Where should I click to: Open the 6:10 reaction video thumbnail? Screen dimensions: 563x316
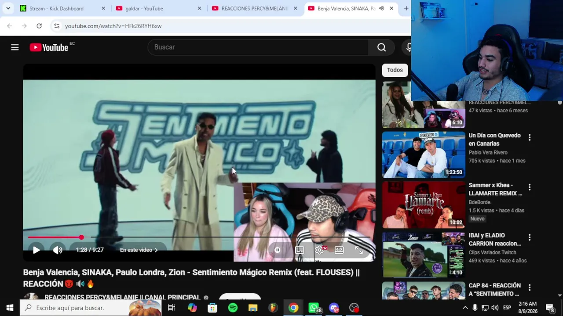click(424, 105)
